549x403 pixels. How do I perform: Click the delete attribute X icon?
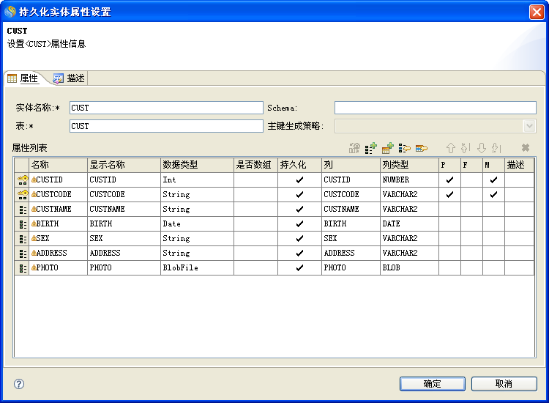pos(525,148)
